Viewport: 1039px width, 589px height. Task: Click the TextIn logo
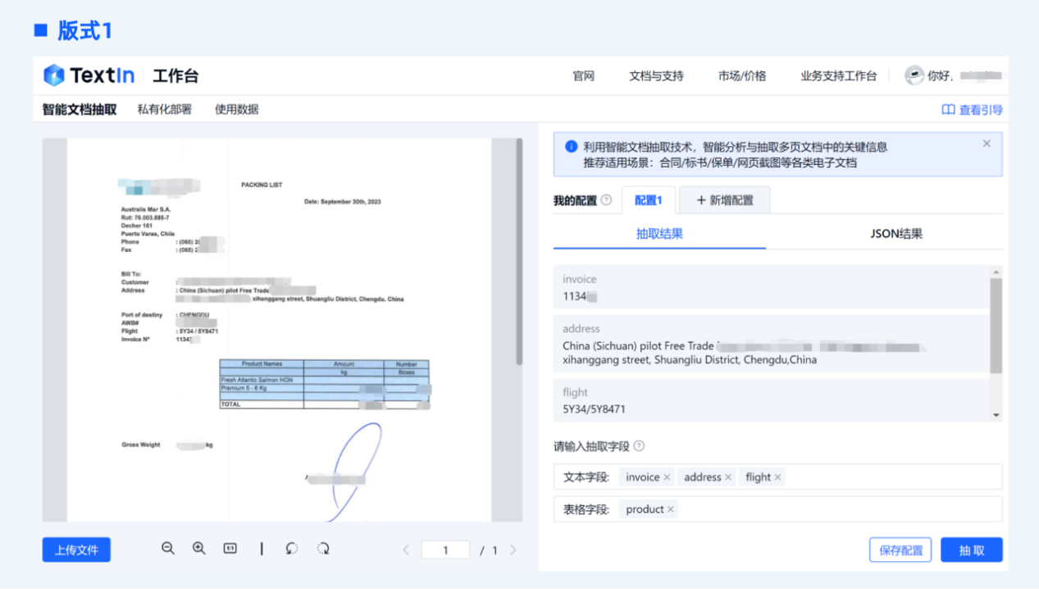[x=89, y=76]
